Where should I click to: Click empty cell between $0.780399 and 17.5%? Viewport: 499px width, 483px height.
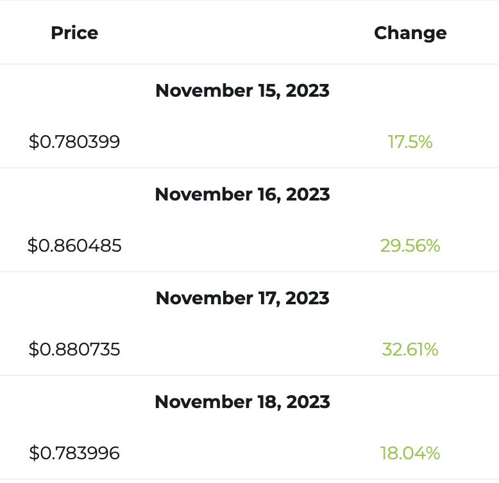[242, 142]
